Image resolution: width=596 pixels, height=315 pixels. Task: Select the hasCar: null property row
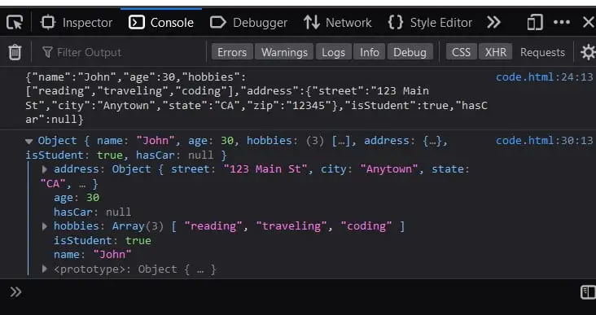(92, 212)
